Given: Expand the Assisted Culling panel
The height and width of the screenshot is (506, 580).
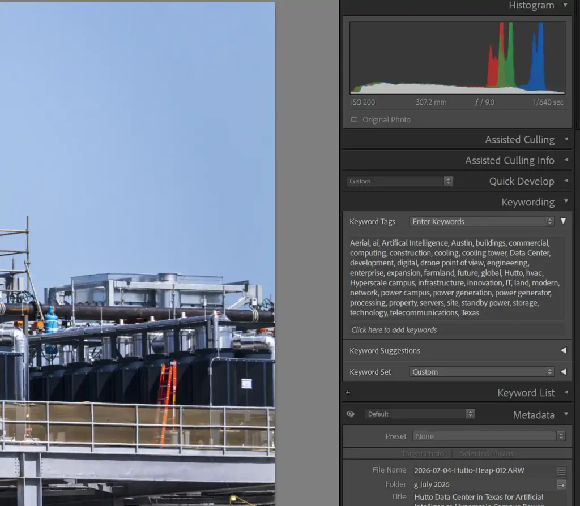Looking at the screenshot, I should pyautogui.click(x=566, y=139).
